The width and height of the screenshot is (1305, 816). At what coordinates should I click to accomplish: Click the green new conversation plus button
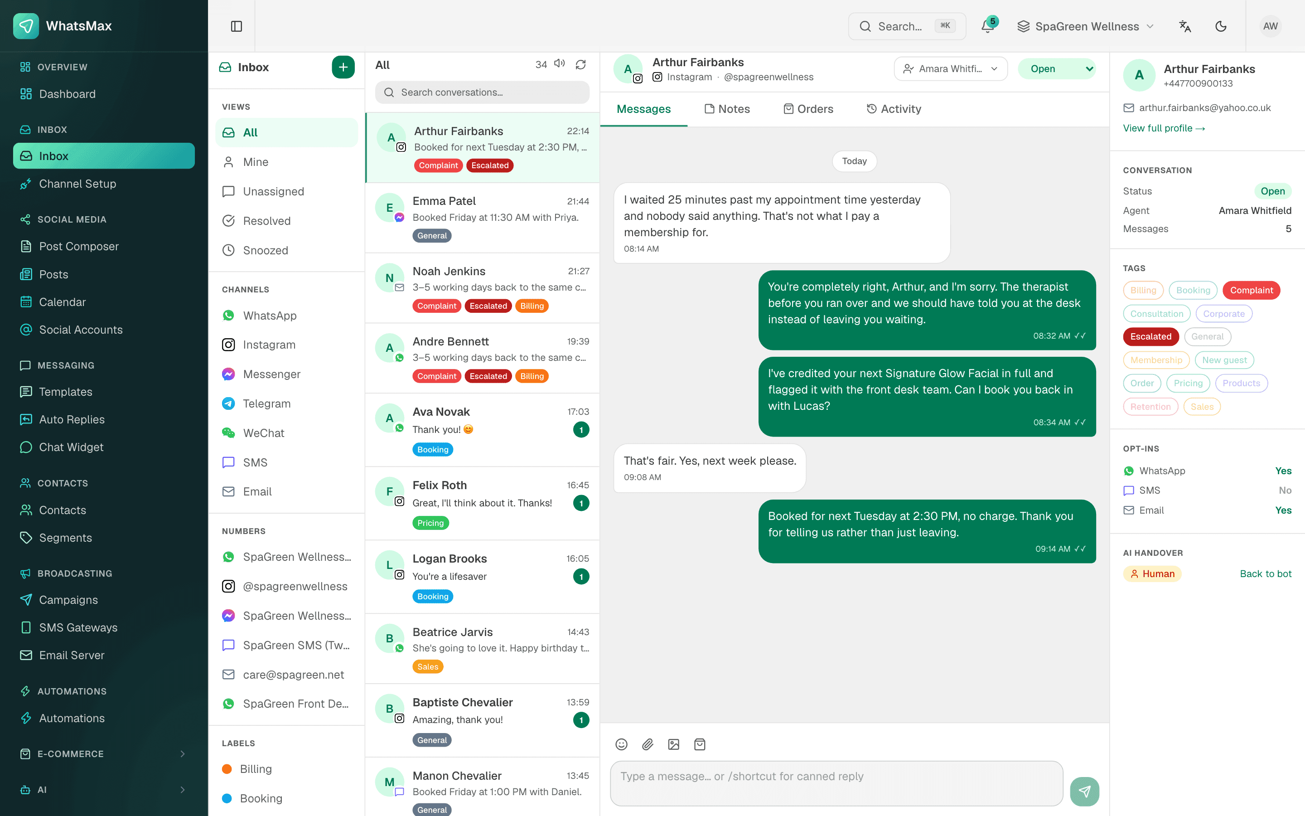click(343, 67)
